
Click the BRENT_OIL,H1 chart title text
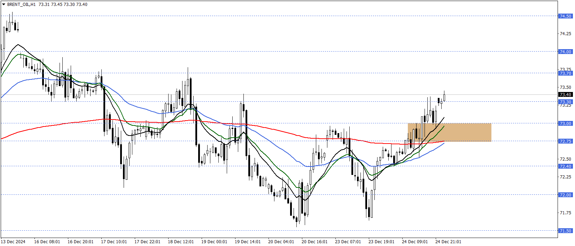pos(21,5)
